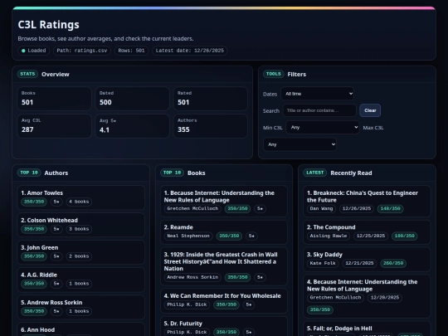The height and width of the screenshot is (336, 448).
Task: Click the 140/350 rating pill under Breakneck
Action: point(390,208)
